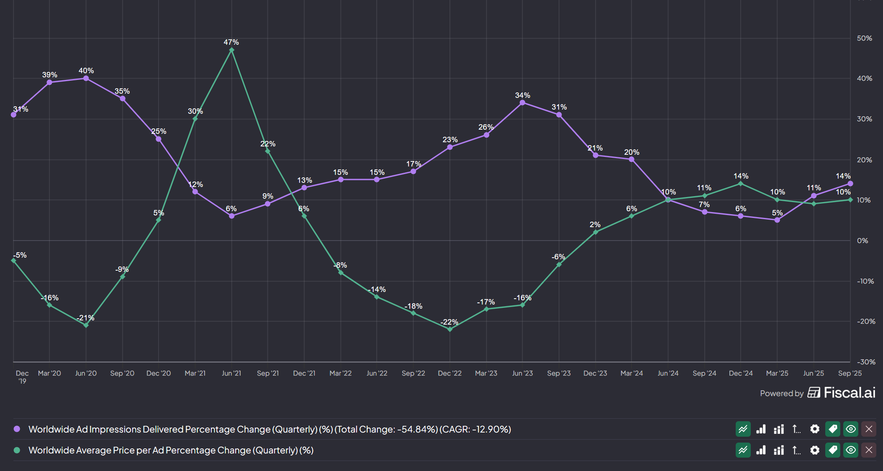Click the 47% Jun '21 peak data point
883x471 pixels.
[x=231, y=50]
